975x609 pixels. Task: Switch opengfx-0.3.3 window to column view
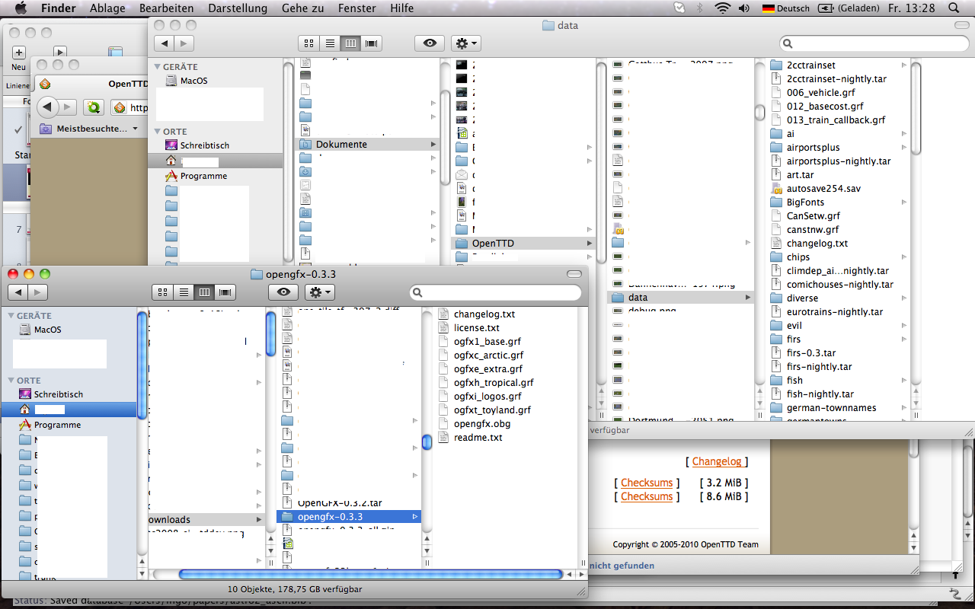pyautogui.click(x=204, y=292)
